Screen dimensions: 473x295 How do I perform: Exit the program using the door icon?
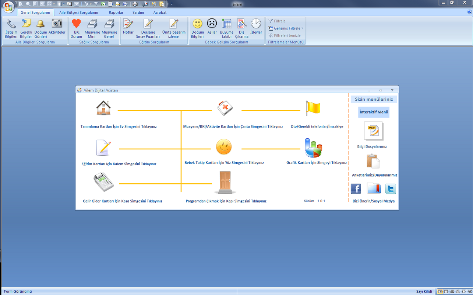pos(225,183)
